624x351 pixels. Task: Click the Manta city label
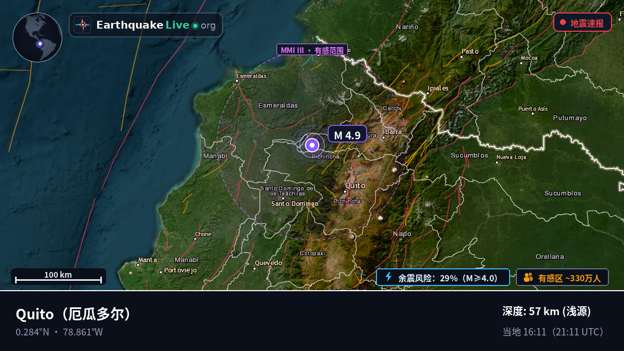click(148, 259)
